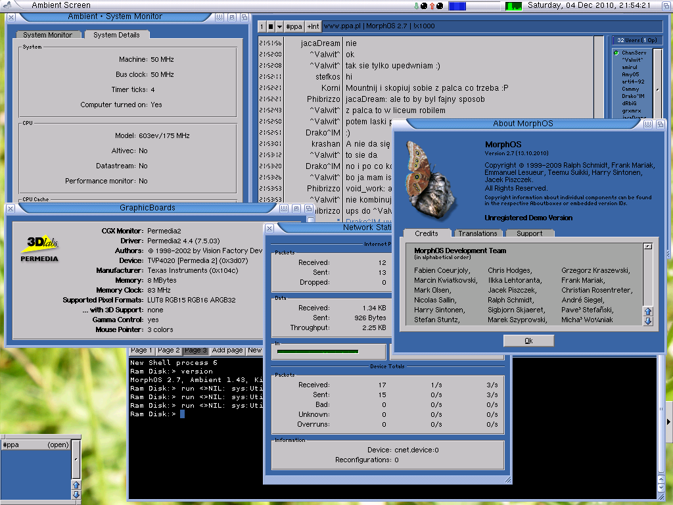The width and height of the screenshot is (673, 505).
Task: Click the 3Dlabs Permedia logo in GraphicBoards
Action: pyautogui.click(x=39, y=248)
